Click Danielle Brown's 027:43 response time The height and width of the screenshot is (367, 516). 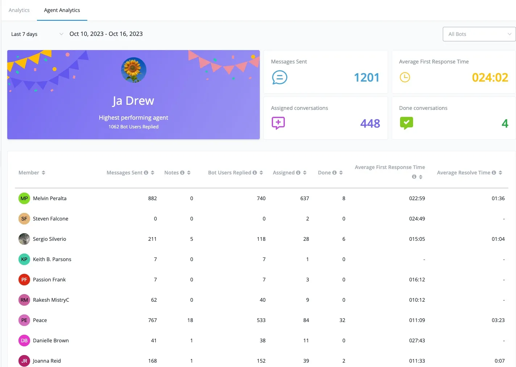click(417, 341)
